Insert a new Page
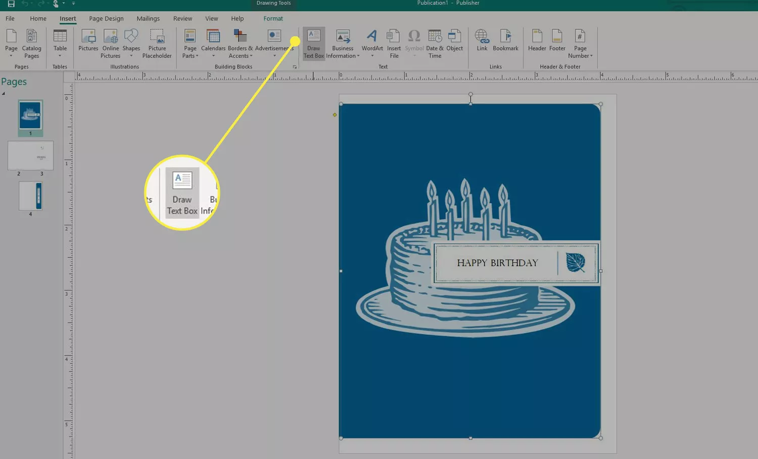 pyautogui.click(x=11, y=43)
